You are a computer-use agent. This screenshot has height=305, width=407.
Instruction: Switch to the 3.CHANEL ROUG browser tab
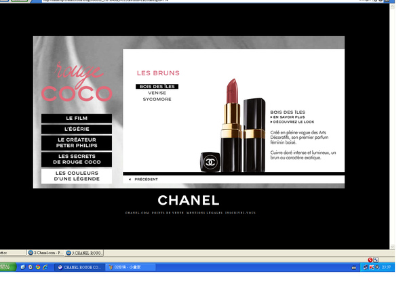click(84, 253)
